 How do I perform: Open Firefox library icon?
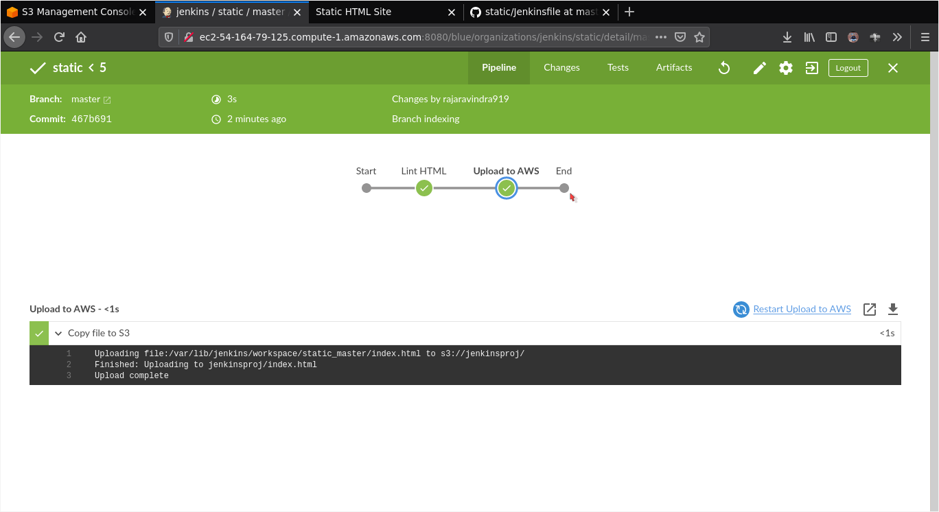[x=809, y=37]
